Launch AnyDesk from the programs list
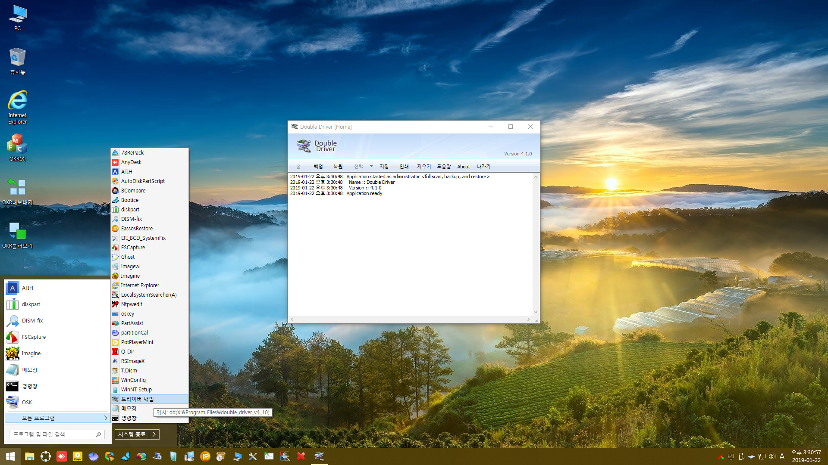The height and width of the screenshot is (465, 828). click(x=150, y=162)
